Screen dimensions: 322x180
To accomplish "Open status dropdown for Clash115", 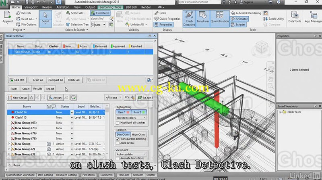I will coord(72,117).
